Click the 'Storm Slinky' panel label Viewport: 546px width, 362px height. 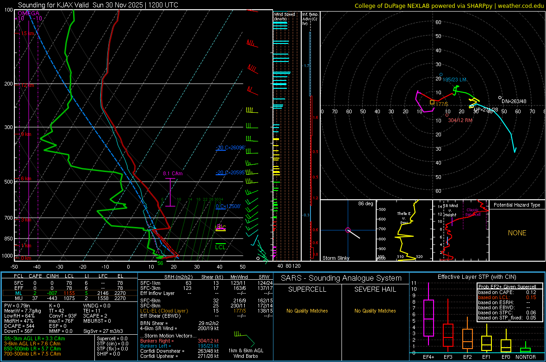point(335,258)
